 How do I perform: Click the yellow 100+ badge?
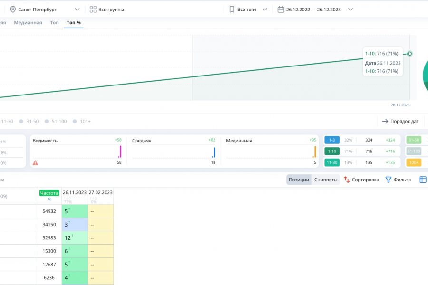tap(414, 162)
